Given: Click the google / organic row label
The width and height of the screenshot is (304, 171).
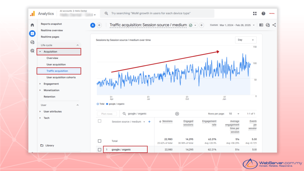Looking at the screenshot, I should click(121, 150).
